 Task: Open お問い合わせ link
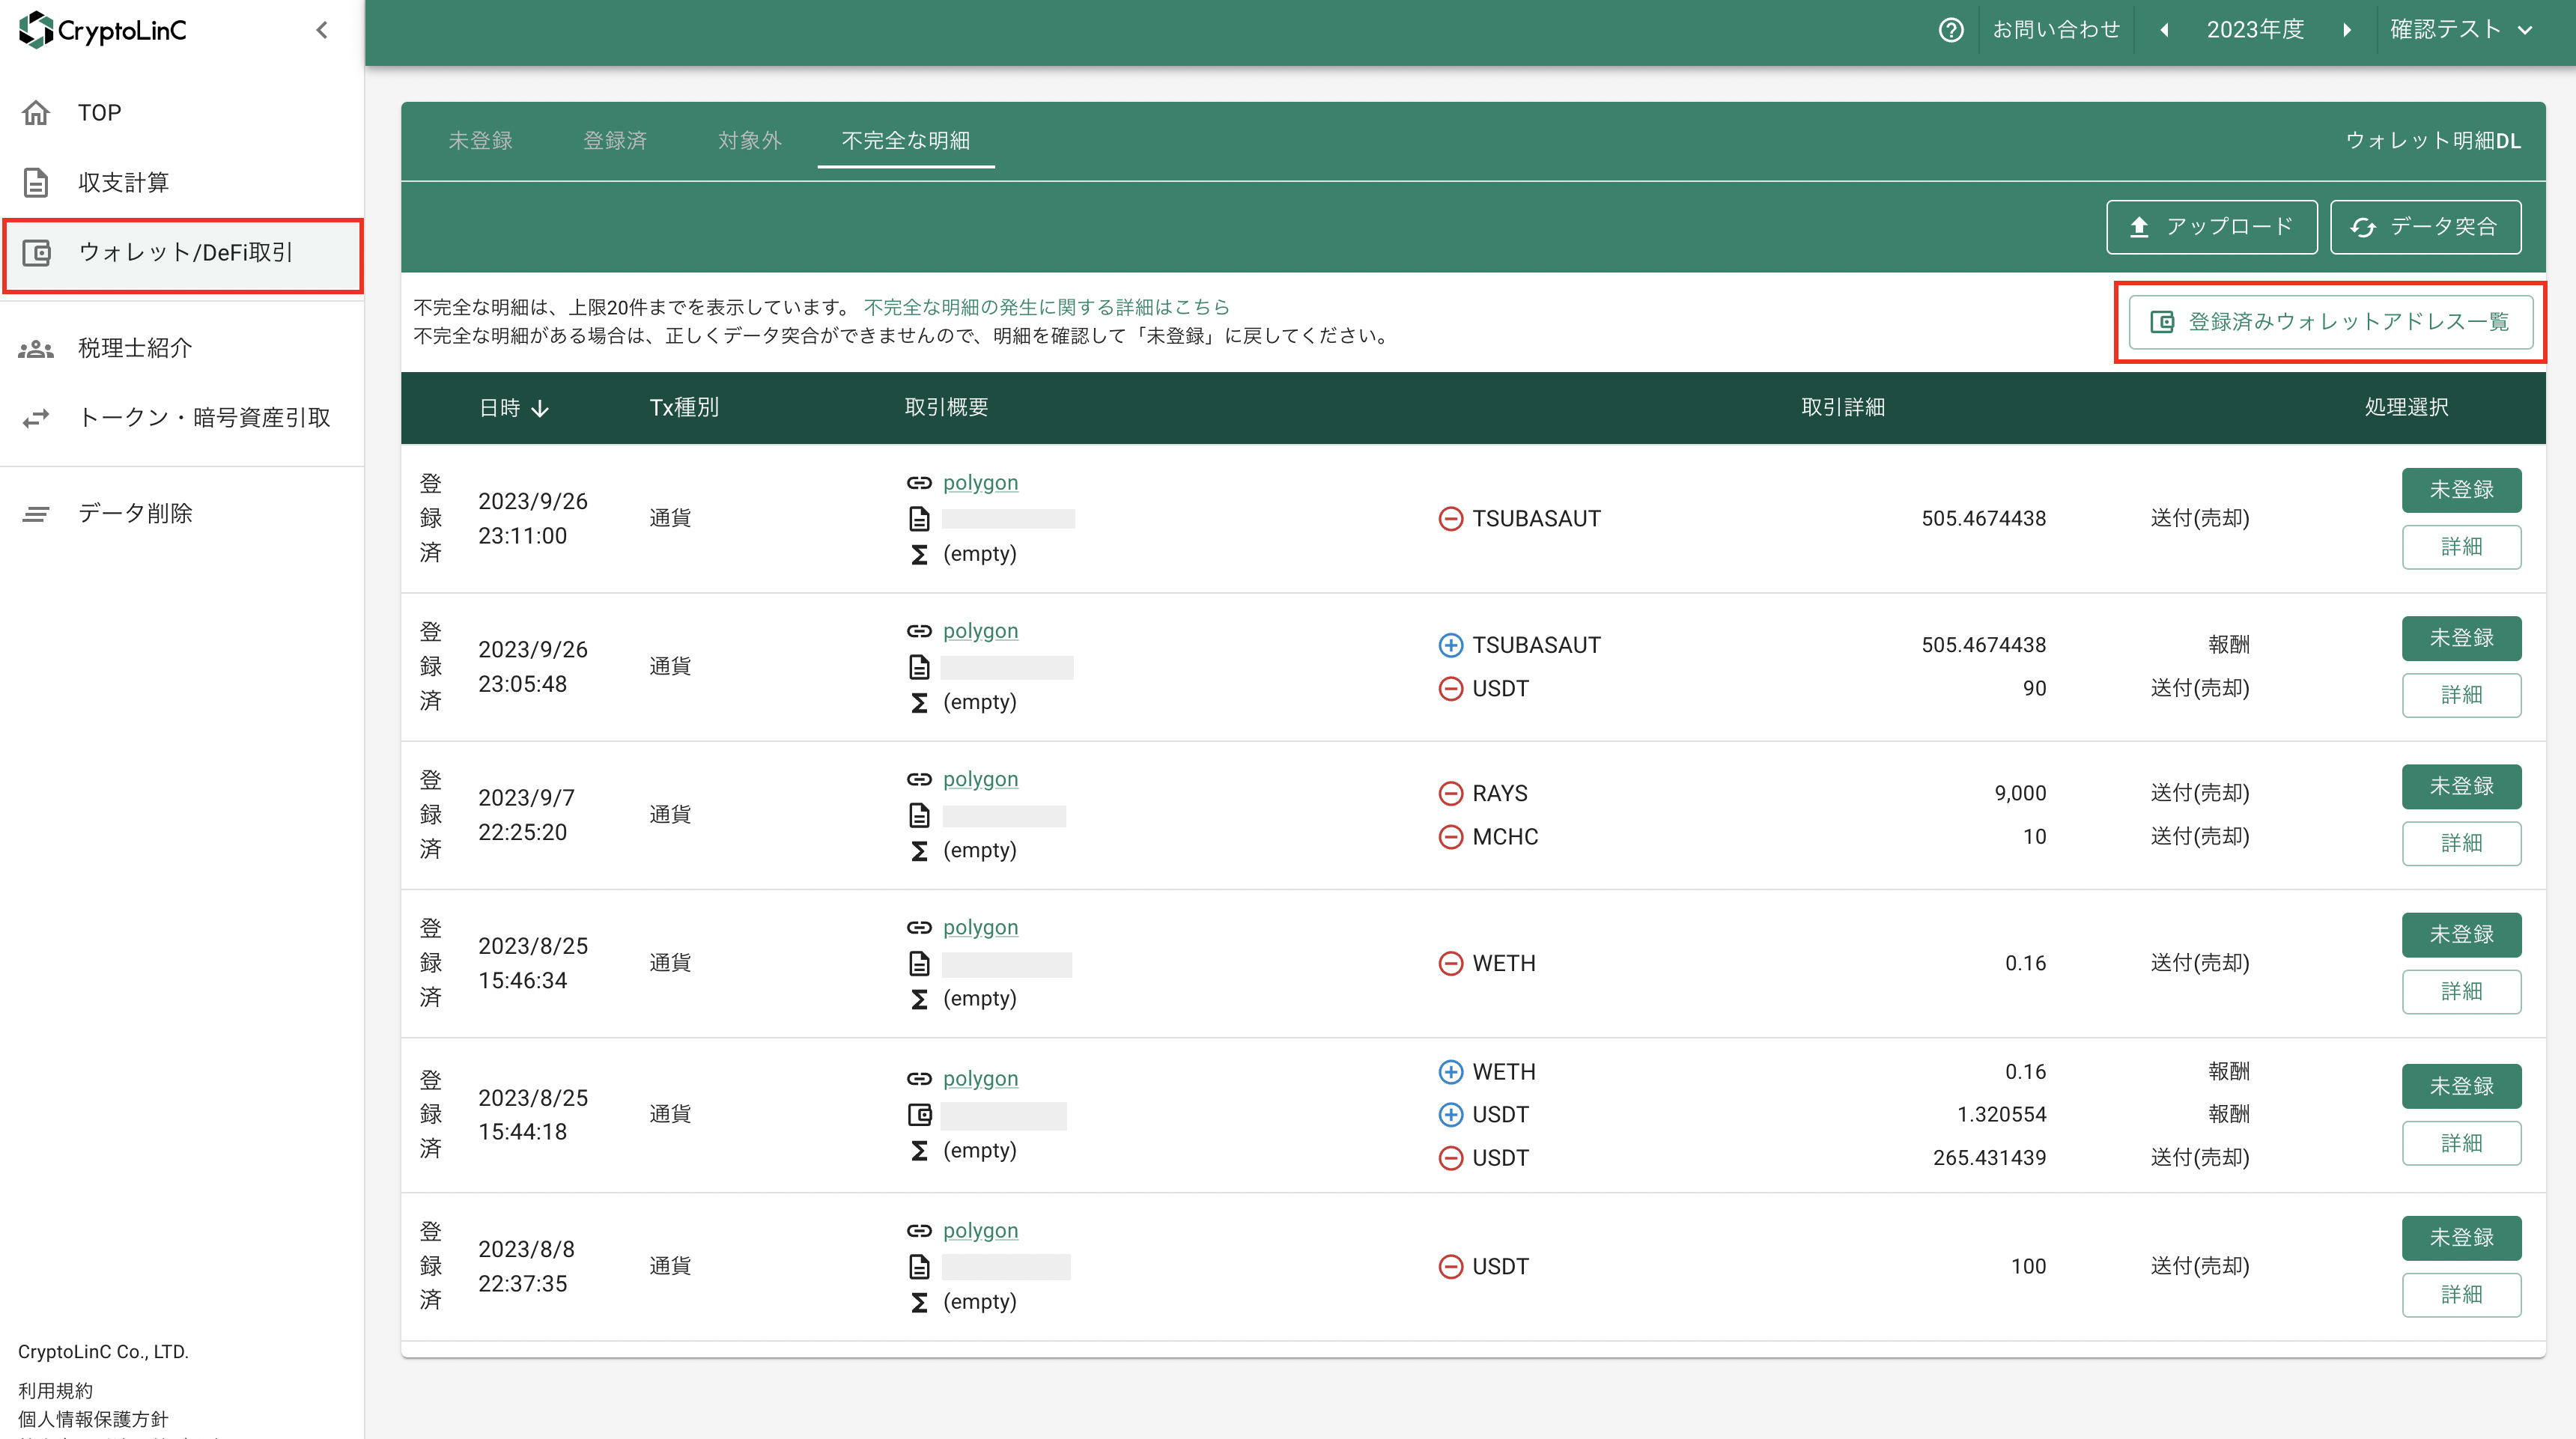tap(2056, 30)
